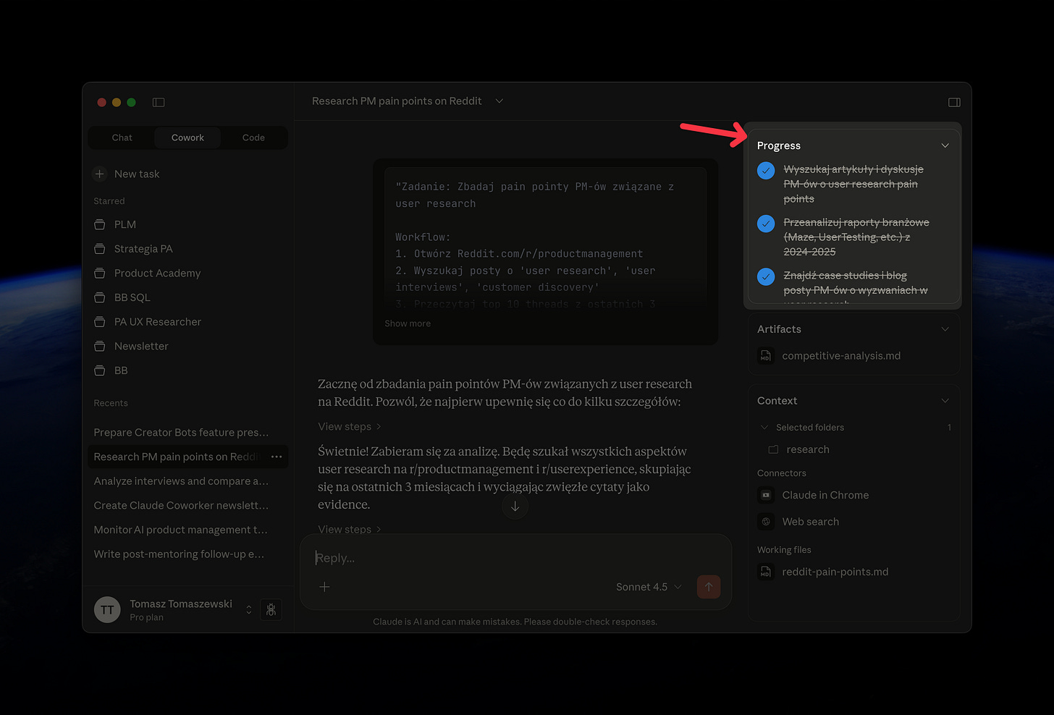Open the account switcher arrows

[249, 610]
